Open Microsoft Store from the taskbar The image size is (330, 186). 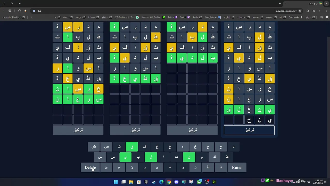point(138,182)
